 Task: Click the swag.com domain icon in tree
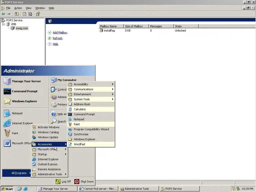pos(12,28)
